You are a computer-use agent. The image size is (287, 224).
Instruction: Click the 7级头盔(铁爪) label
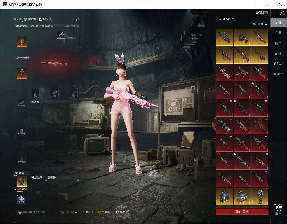point(21,26)
